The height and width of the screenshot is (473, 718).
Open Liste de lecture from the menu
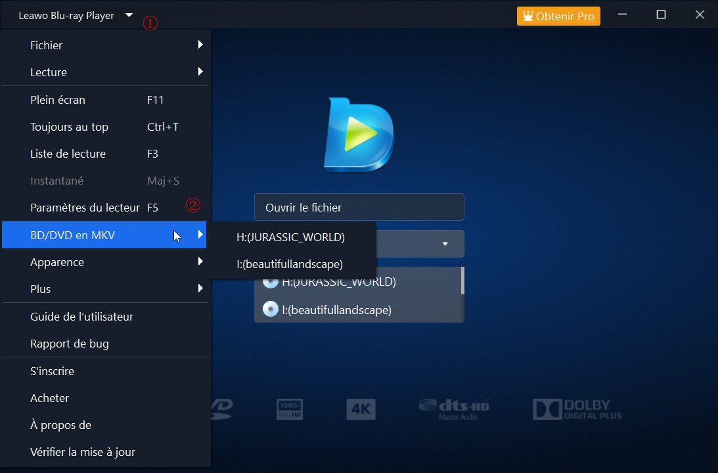click(105, 154)
